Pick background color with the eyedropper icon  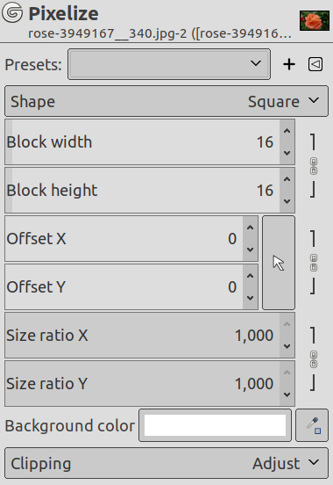pyautogui.click(x=312, y=425)
